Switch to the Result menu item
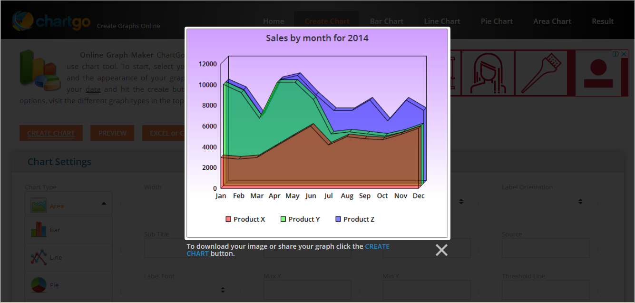Image resolution: width=635 pixels, height=303 pixels. [x=603, y=21]
